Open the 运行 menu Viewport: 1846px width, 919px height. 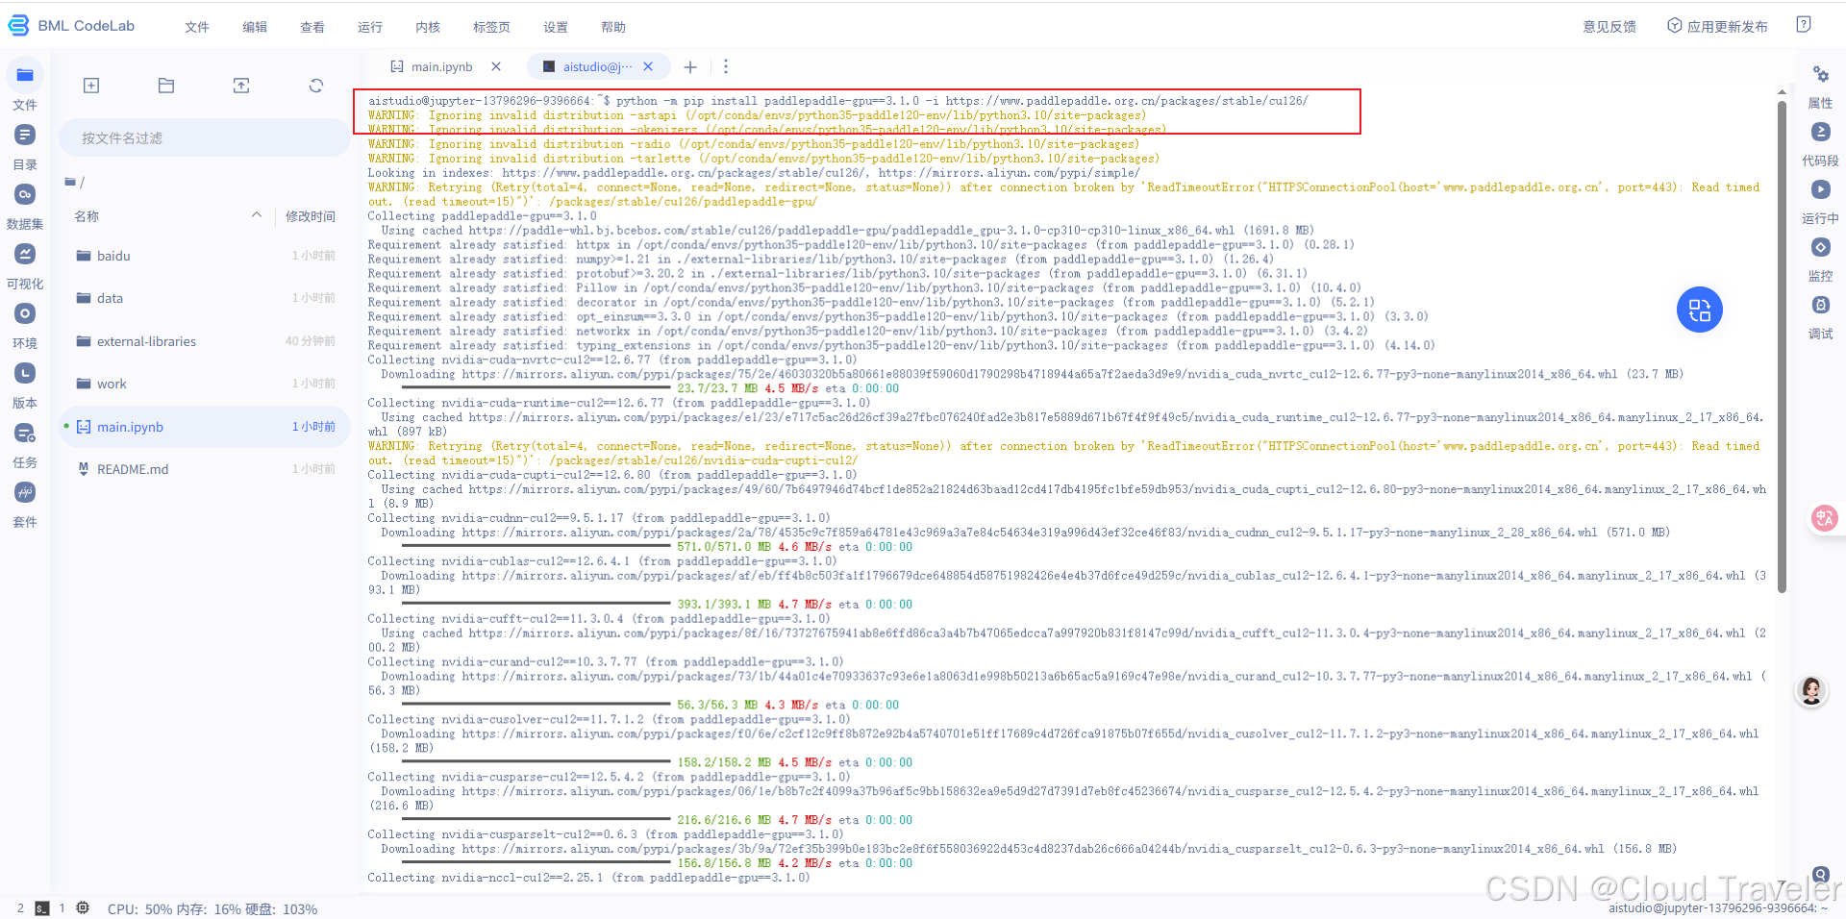(370, 27)
